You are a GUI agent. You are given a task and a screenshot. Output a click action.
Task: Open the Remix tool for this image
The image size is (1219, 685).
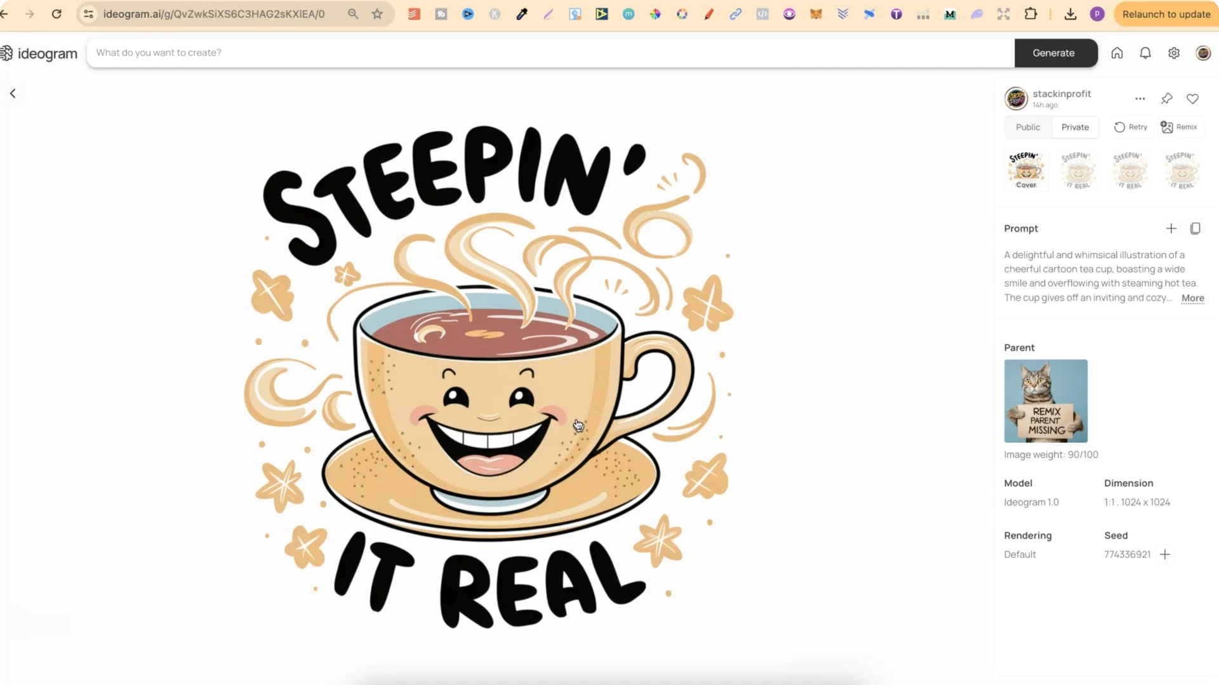(x=1180, y=127)
